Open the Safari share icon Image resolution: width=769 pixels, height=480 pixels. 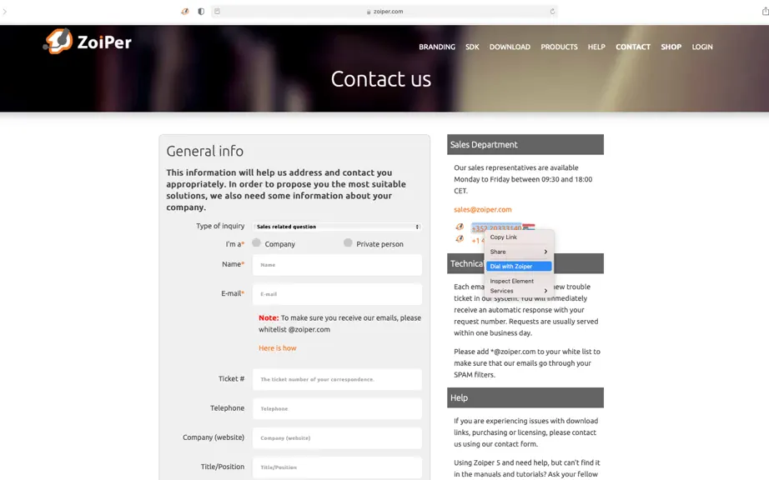pyautogui.click(x=765, y=12)
